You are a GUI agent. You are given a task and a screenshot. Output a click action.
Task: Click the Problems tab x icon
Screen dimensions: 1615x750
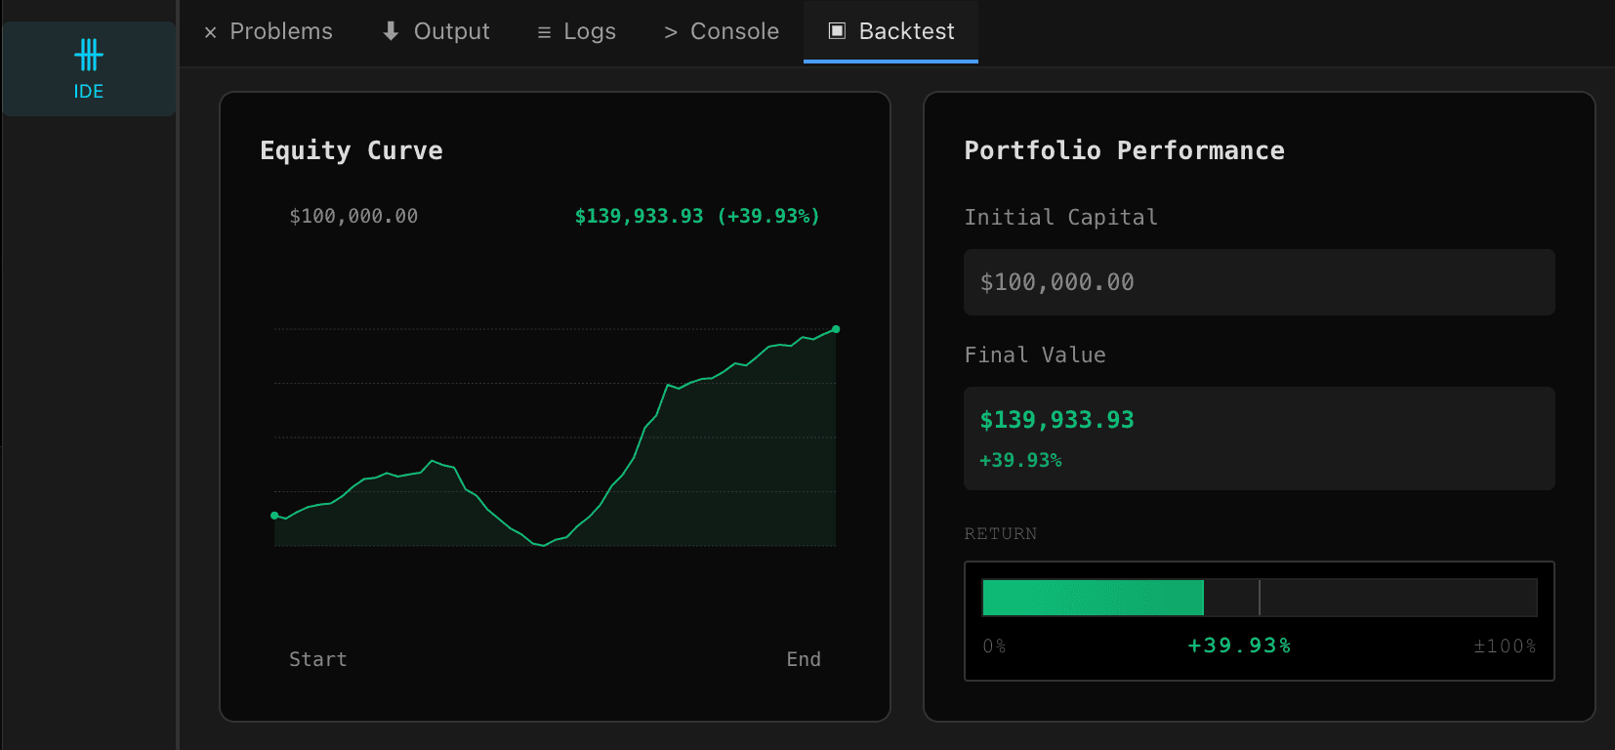(210, 32)
